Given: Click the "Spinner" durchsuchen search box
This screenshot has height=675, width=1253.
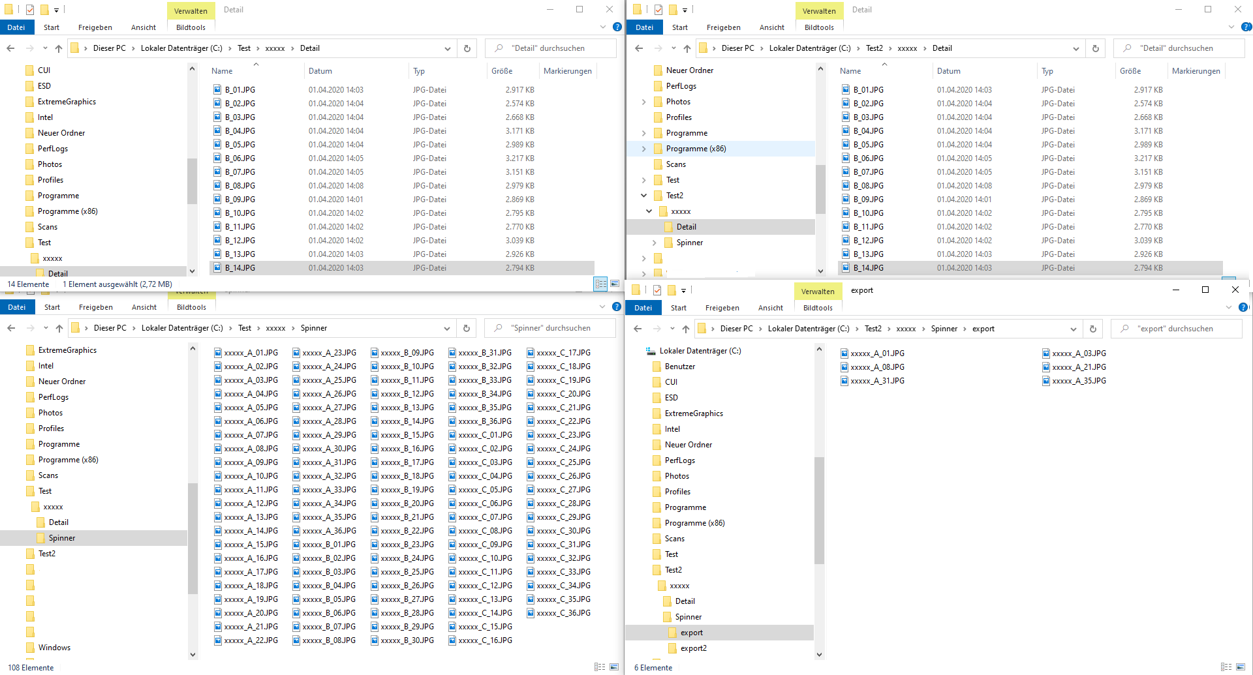Looking at the screenshot, I should point(550,328).
